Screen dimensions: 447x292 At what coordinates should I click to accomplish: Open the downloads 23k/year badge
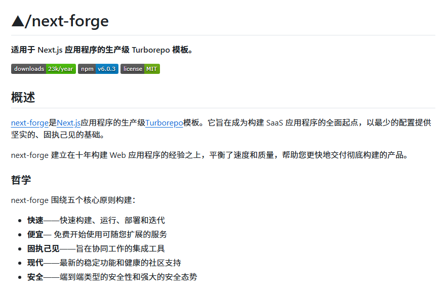[44, 69]
